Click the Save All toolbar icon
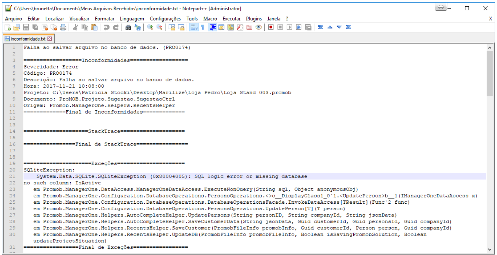Viewport: 497px width, 255px height. click(35, 27)
